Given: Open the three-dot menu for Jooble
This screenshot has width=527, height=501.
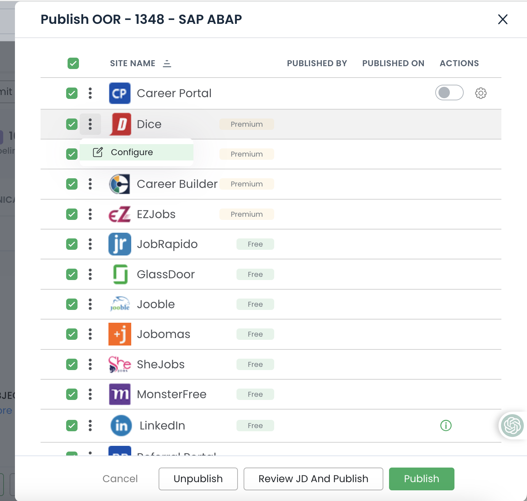Looking at the screenshot, I should [x=90, y=304].
